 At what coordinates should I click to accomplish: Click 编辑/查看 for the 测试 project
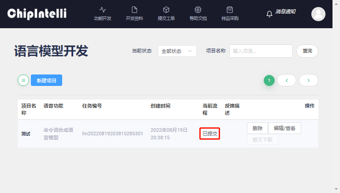click(x=284, y=128)
